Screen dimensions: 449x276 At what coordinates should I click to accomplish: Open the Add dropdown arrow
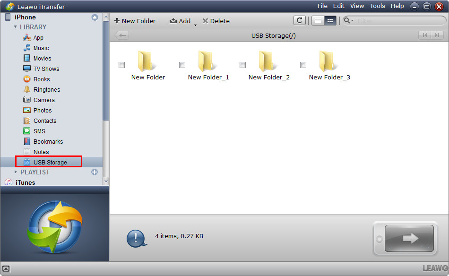pyautogui.click(x=196, y=25)
